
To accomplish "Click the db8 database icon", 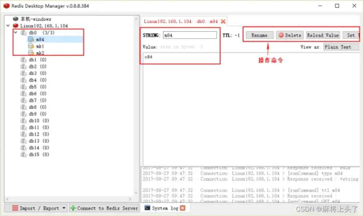I will [x=23, y=107].
